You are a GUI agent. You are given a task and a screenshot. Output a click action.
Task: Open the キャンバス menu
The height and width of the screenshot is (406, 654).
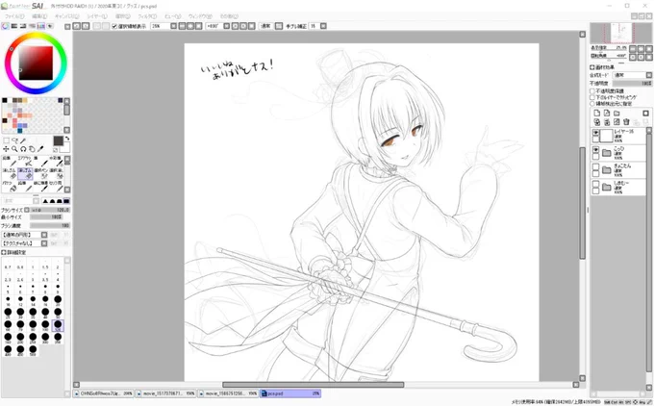[66, 16]
